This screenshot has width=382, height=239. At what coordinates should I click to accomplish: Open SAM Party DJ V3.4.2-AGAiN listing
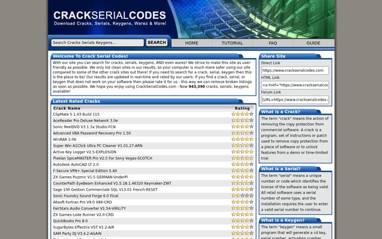coord(77,234)
